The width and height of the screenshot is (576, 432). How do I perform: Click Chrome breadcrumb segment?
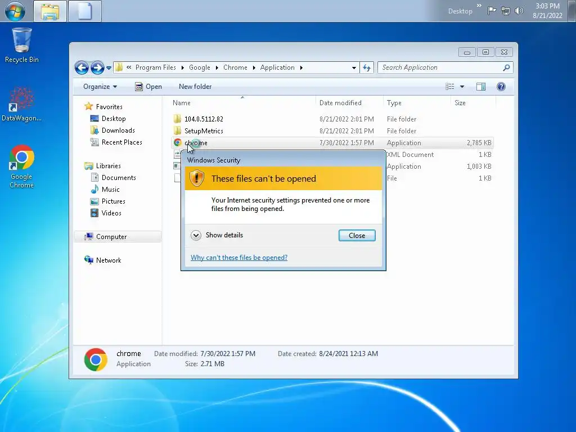click(x=235, y=67)
